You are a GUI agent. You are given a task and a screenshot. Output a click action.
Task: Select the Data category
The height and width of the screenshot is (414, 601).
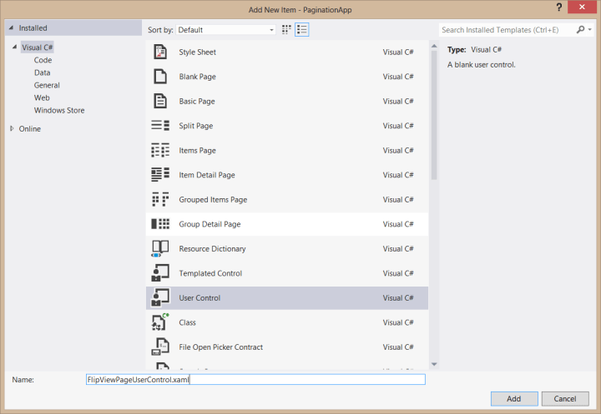point(42,72)
